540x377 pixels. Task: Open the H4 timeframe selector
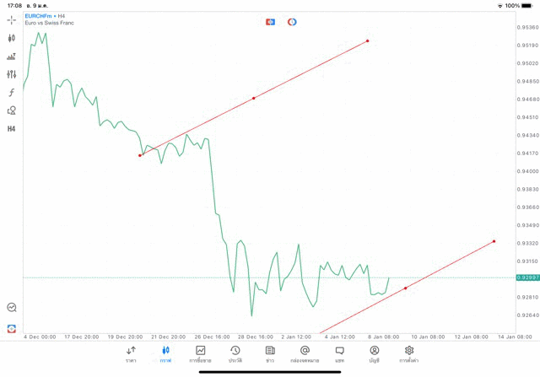(x=12, y=128)
